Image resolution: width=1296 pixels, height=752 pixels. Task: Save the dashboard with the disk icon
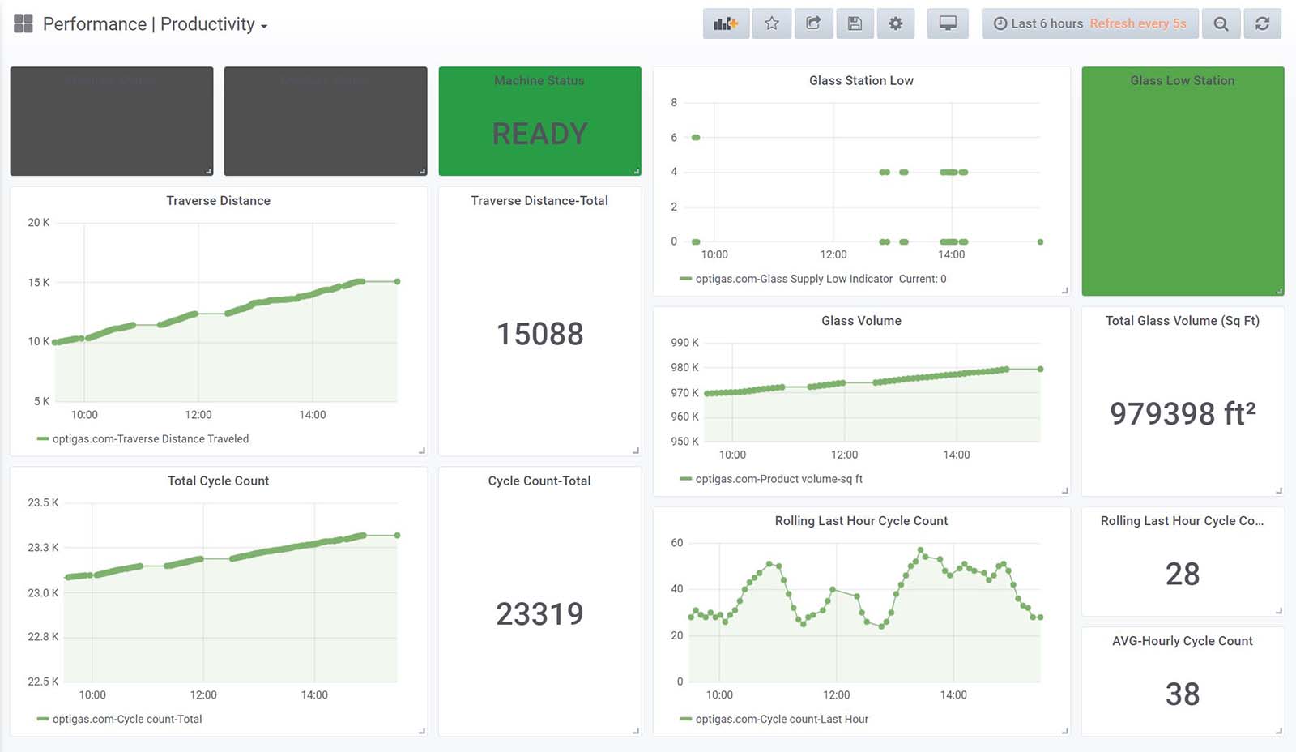855,23
